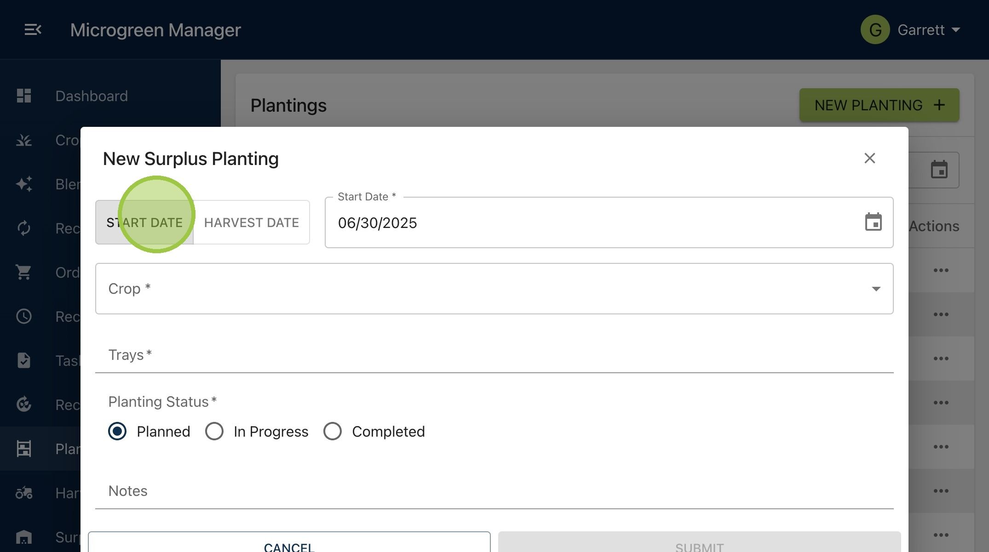Open the Start Date calendar picker icon
Screen dimensions: 989x552
pyautogui.click(x=873, y=222)
